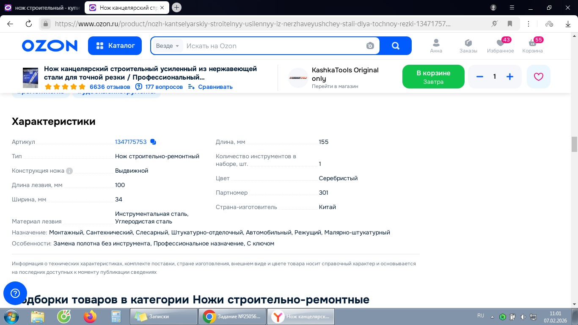Click the RU language indicator
Viewport: 578px width, 325px height.
(481, 316)
